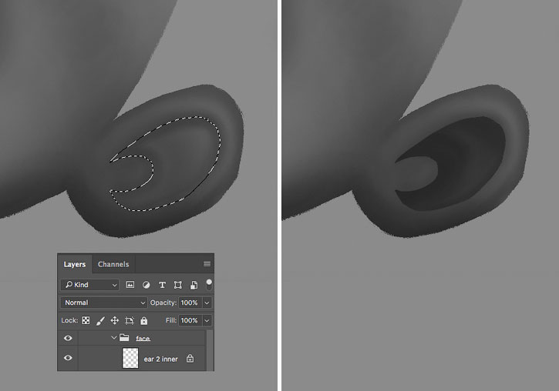Click the Layers panel vertical scrollbar
The height and width of the screenshot is (391, 559).
coord(210,350)
